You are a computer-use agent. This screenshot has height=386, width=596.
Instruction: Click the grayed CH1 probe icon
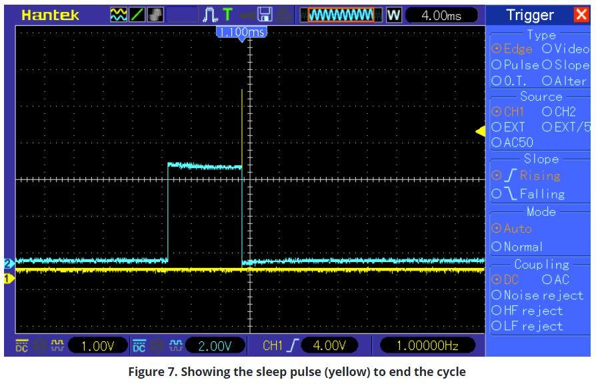point(39,346)
